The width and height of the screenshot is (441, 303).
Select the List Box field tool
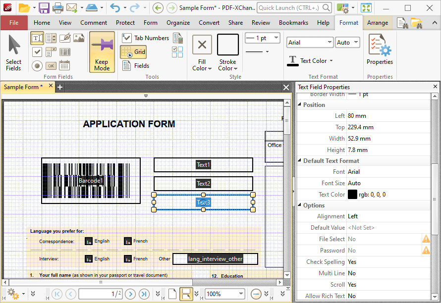pyautogui.click(x=51, y=38)
